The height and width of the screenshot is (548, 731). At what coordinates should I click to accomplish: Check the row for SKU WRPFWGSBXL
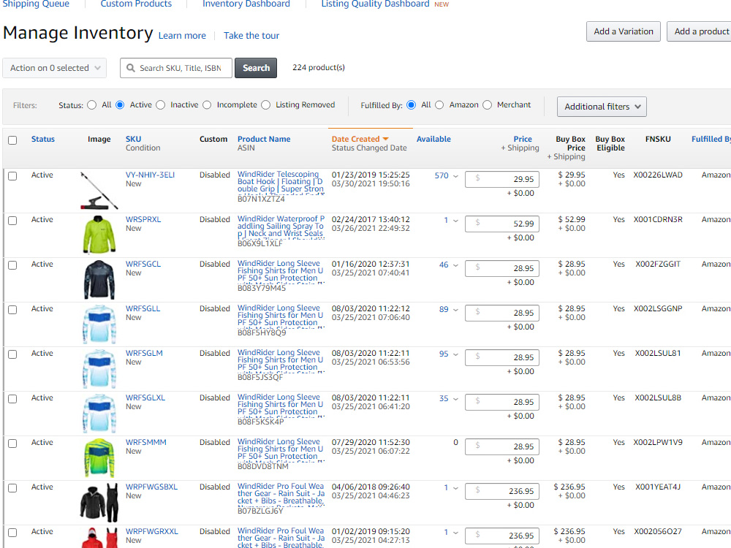coord(12,488)
